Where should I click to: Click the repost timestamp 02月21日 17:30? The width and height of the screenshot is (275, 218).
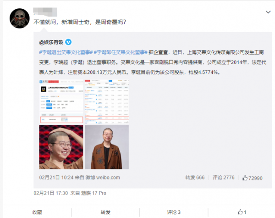pyautogui.click(x=51, y=193)
